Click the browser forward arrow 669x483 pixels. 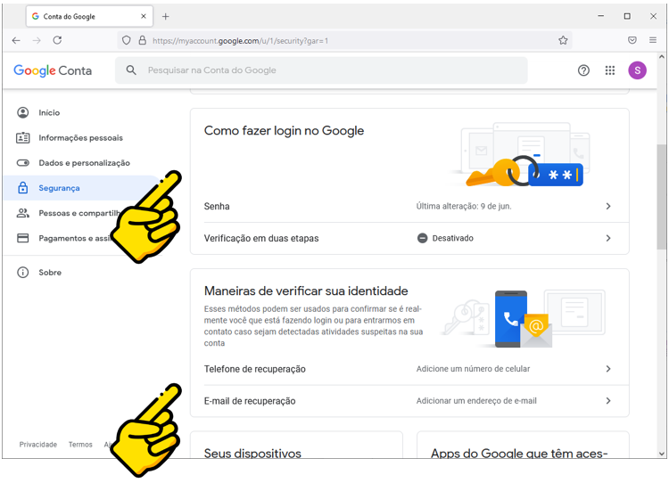37,40
